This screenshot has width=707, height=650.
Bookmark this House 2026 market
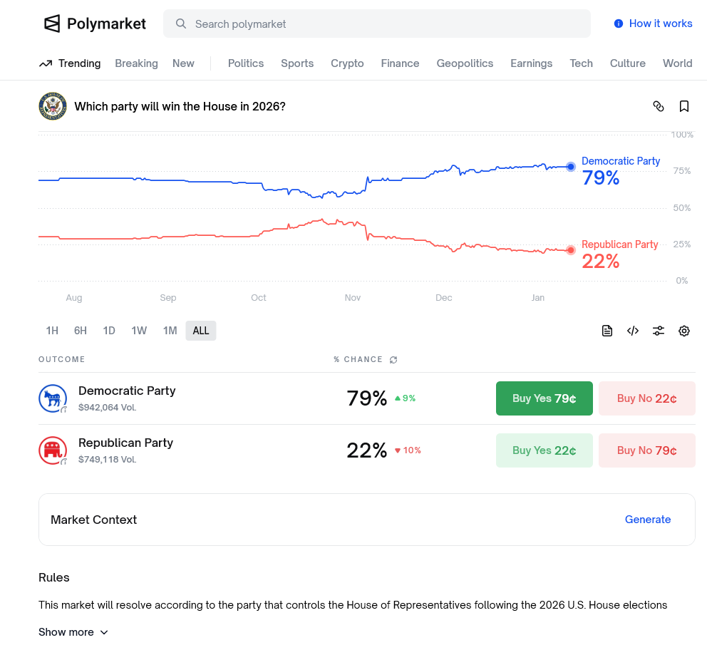(684, 106)
